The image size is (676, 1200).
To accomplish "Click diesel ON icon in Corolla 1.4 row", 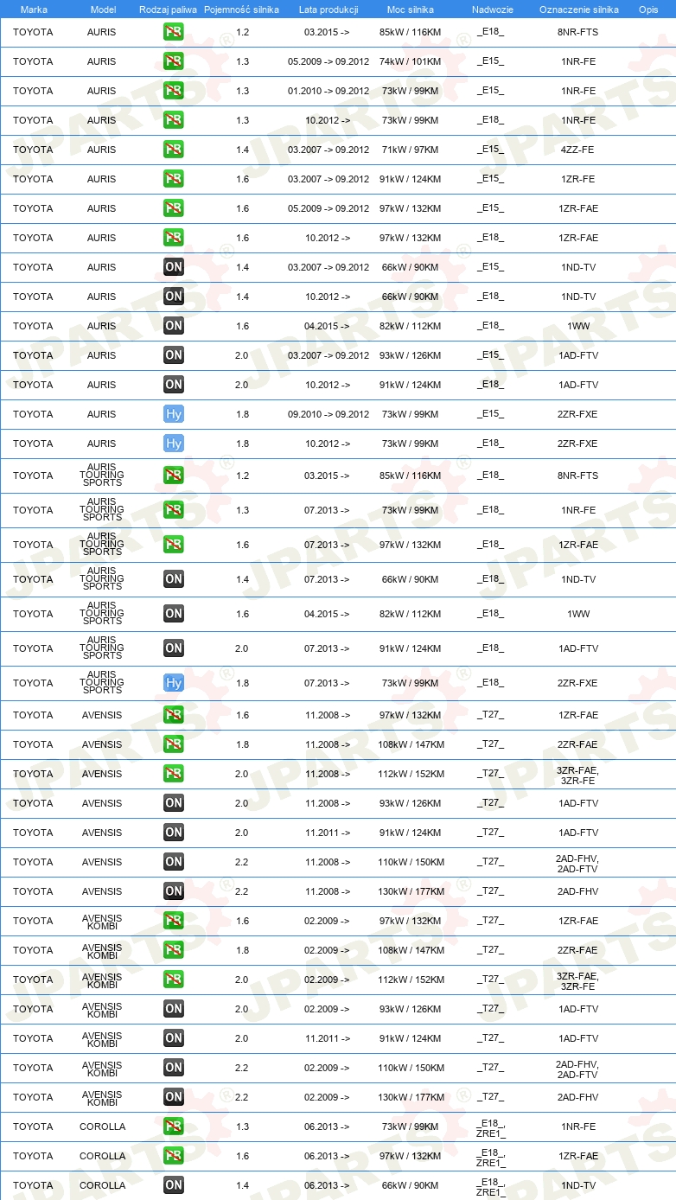I will point(174,1185).
